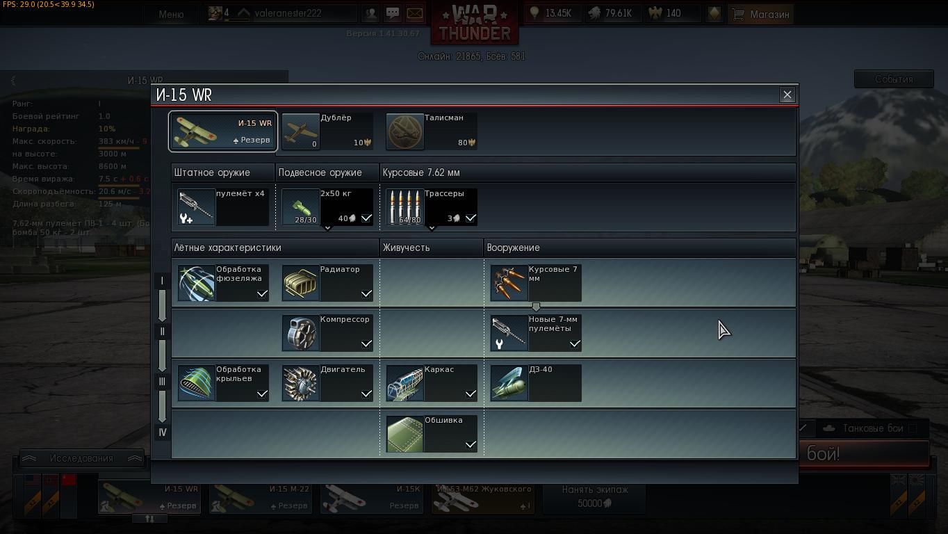Select tier IV row marker

coord(162,432)
